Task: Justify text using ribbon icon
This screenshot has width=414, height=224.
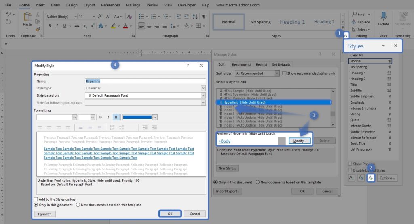Action: (x=164, y=26)
